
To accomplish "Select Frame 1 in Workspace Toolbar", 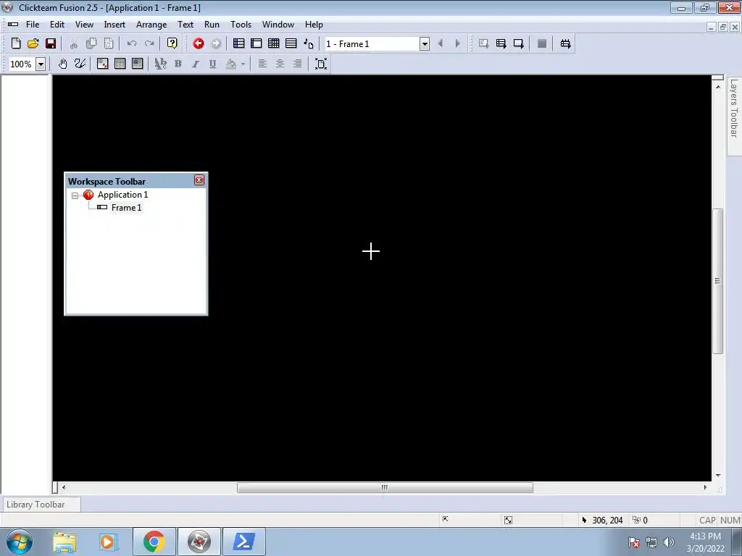I will pyautogui.click(x=126, y=208).
